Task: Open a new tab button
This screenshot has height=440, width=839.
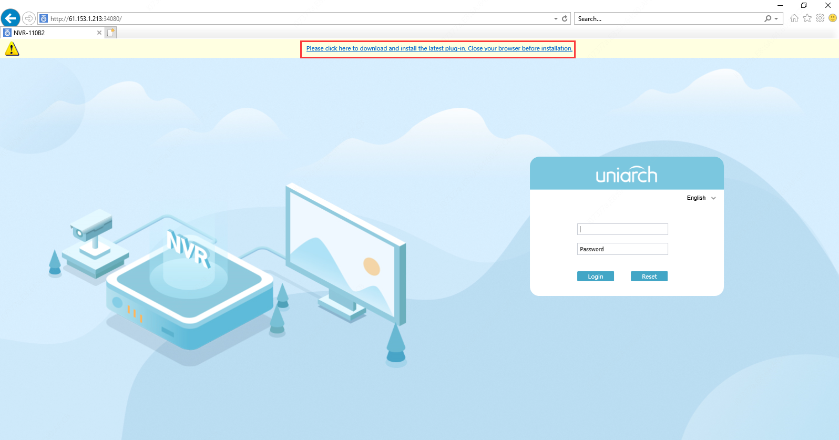Action: tap(111, 33)
